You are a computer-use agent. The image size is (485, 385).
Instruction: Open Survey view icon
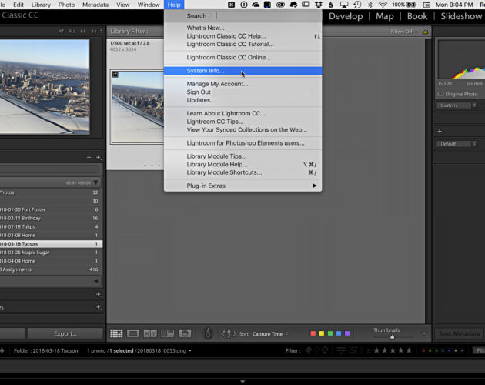coord(167,333)
